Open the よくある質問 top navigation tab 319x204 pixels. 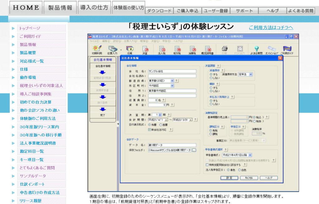(x=301, y=11)
